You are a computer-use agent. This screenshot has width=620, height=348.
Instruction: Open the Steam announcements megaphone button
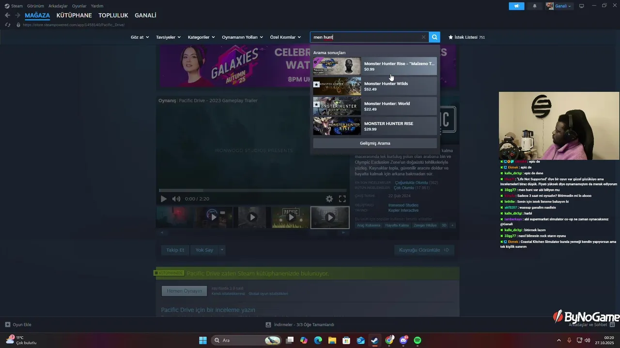[516, 6]
